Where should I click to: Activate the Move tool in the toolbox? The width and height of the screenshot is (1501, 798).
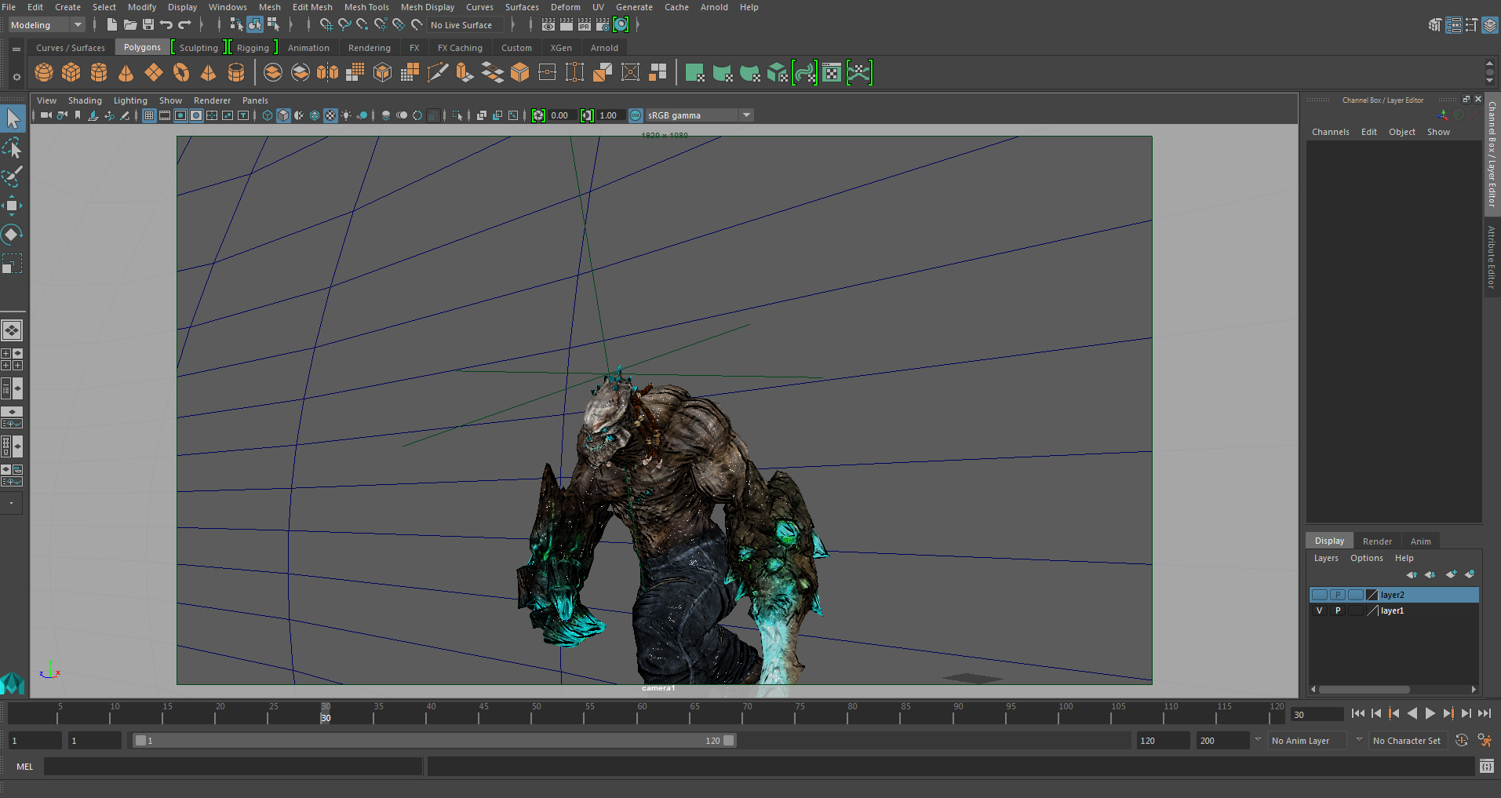(x=13, y=206)
